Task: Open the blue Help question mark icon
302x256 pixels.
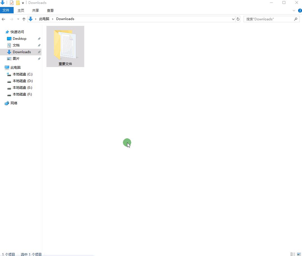Action: (300, 11)
